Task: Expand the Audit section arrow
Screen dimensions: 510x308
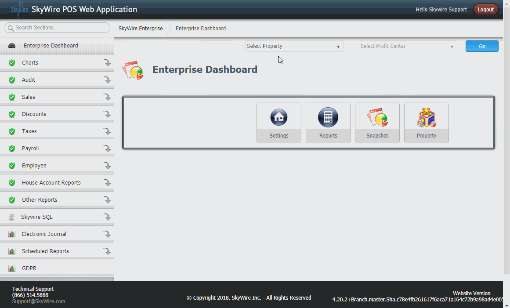Action: 107,80
